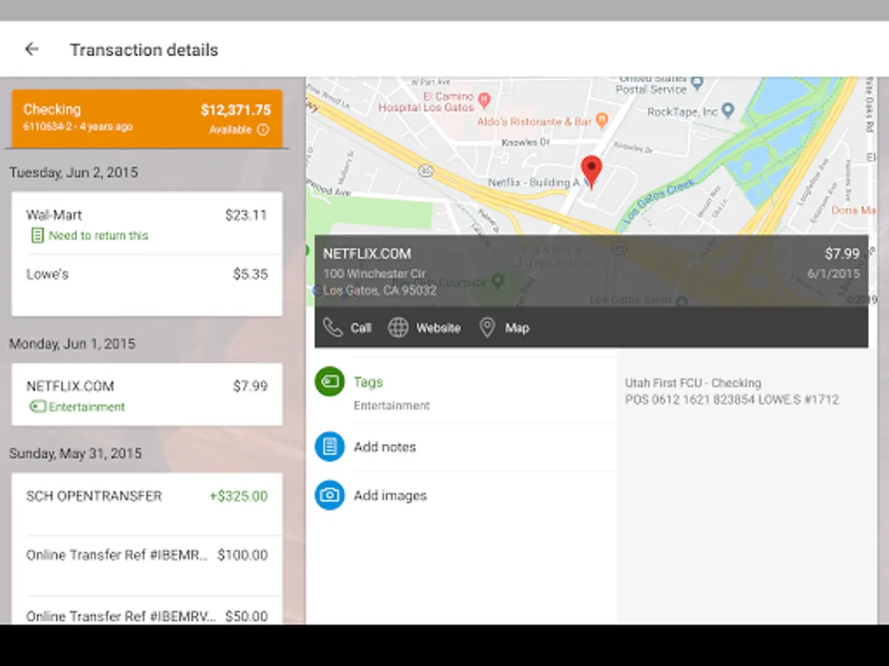Screen dimensions: 889x666
Task: Tap the green Tags icon
Action: pyautogui.click(x=330, y=382)
